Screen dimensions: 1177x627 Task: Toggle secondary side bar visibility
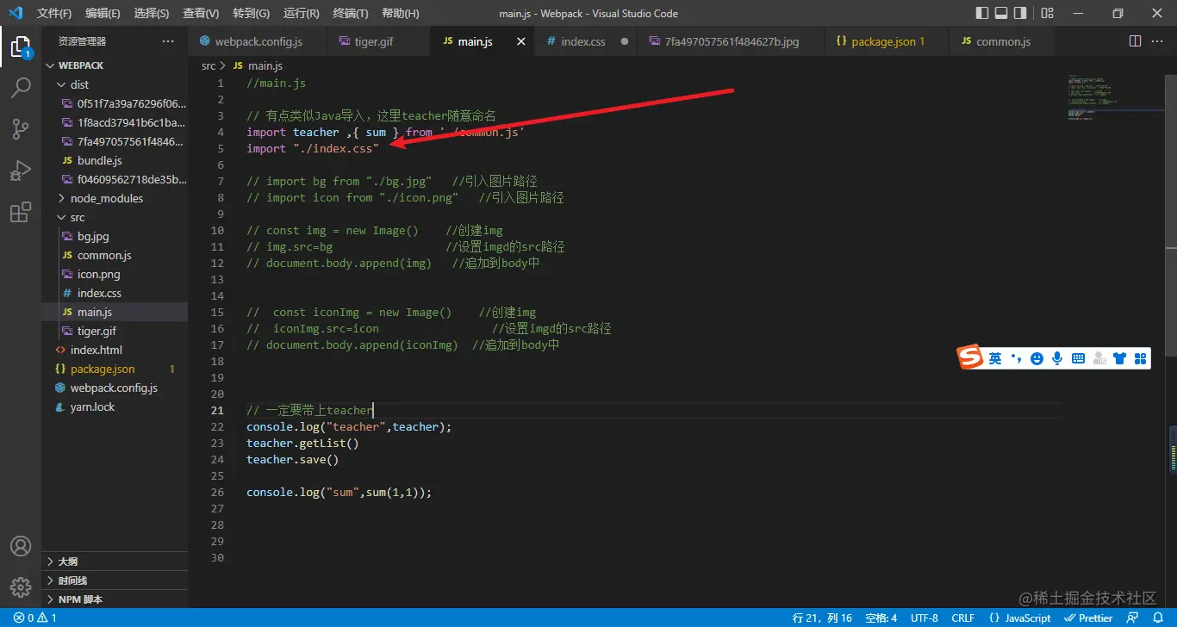coord(1020,13)
